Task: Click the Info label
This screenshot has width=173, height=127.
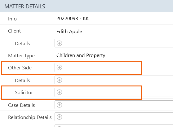Action: 12,19
